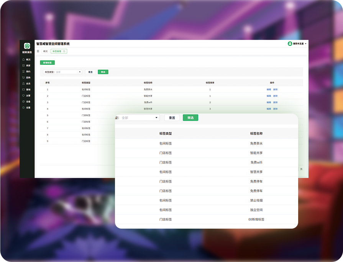
Task: Click 禁止吸烟 cell in enlarged callout
Action: [x=256, y=201]
